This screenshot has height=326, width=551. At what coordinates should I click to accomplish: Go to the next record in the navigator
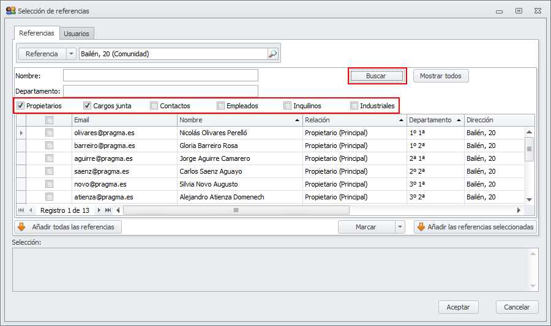(x=99, y=210)
